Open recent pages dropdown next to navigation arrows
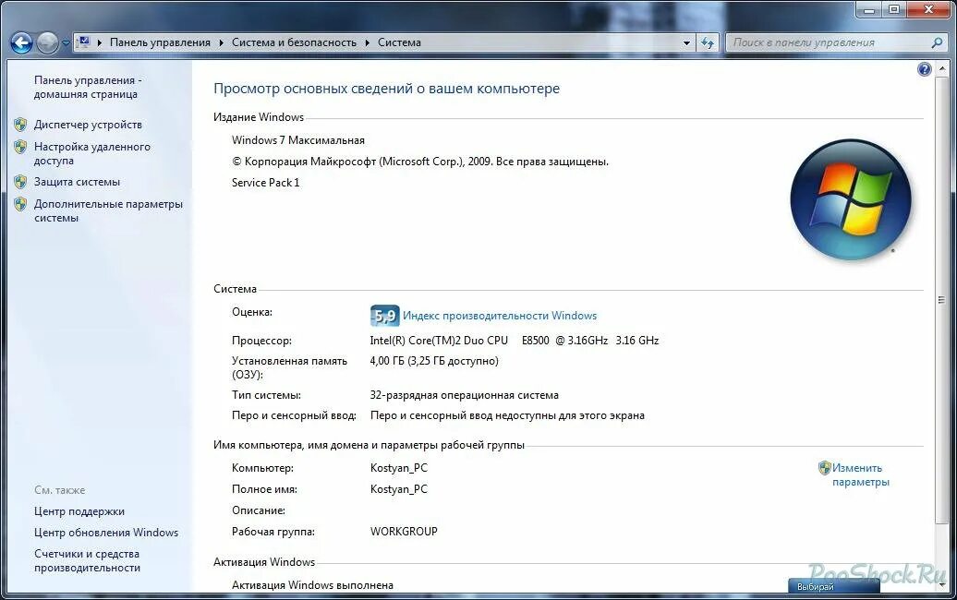Viewport: 957px width, 600px height. [66, 43]
